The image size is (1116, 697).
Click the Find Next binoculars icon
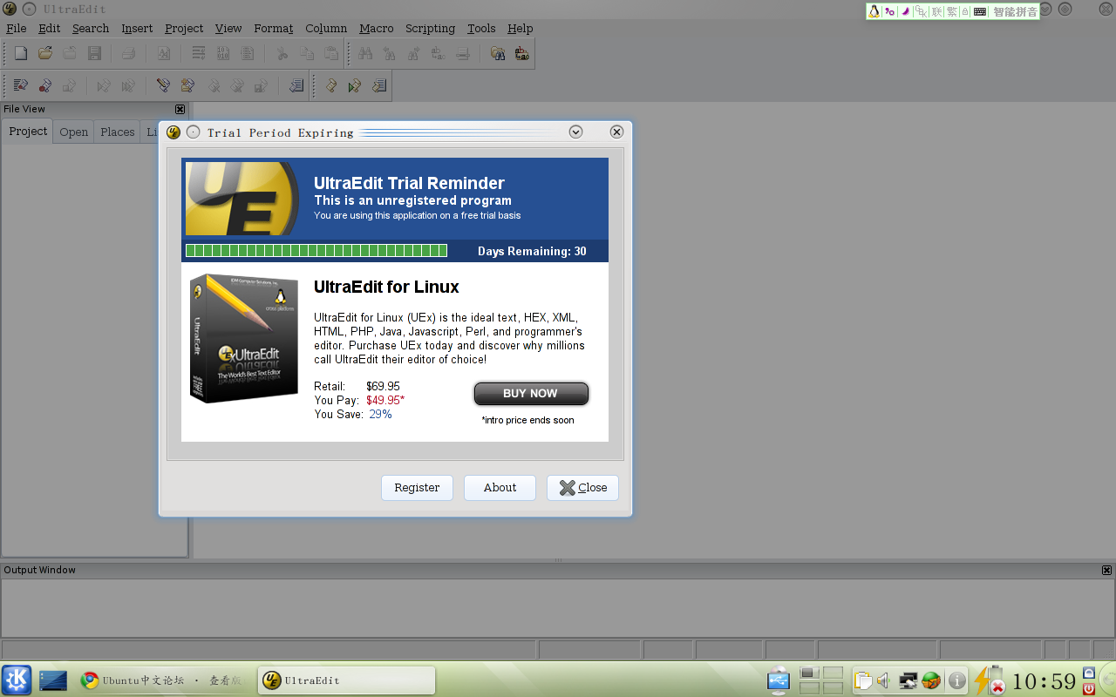coord(413,53)
